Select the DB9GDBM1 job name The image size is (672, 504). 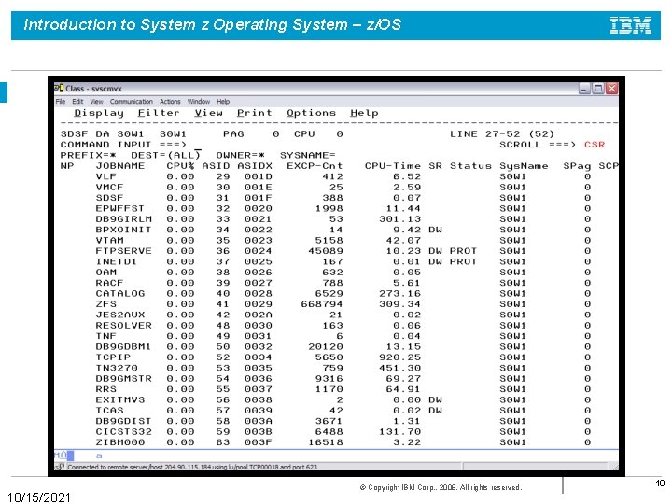(123, 346)
